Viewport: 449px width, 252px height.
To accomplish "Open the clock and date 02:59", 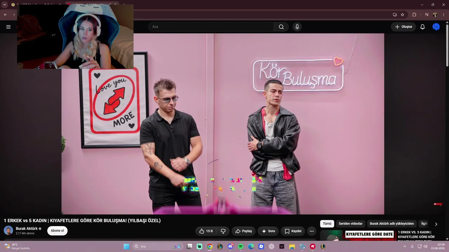I will pos(438,246).
